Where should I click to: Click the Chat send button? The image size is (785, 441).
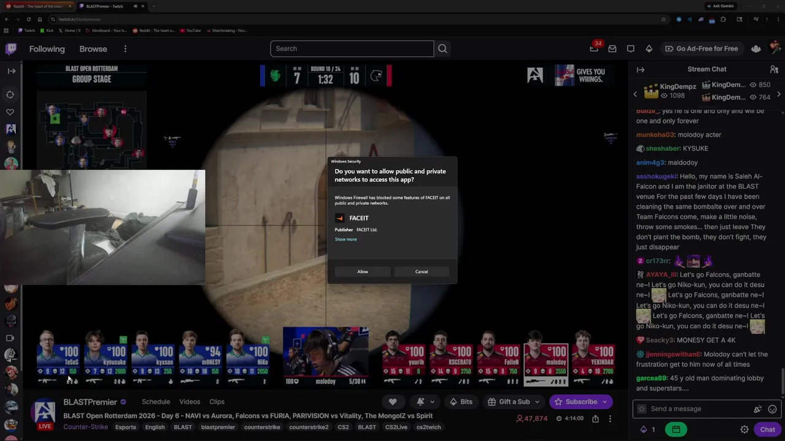click(767, 429)
